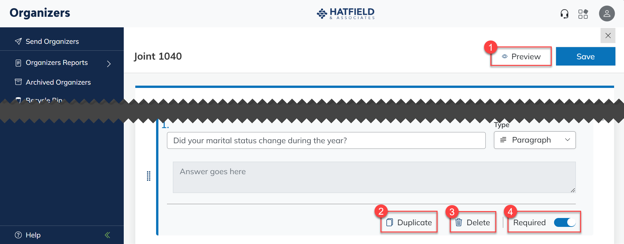Duplicate the marital status question
624x244 pixels.
point(409,223)
